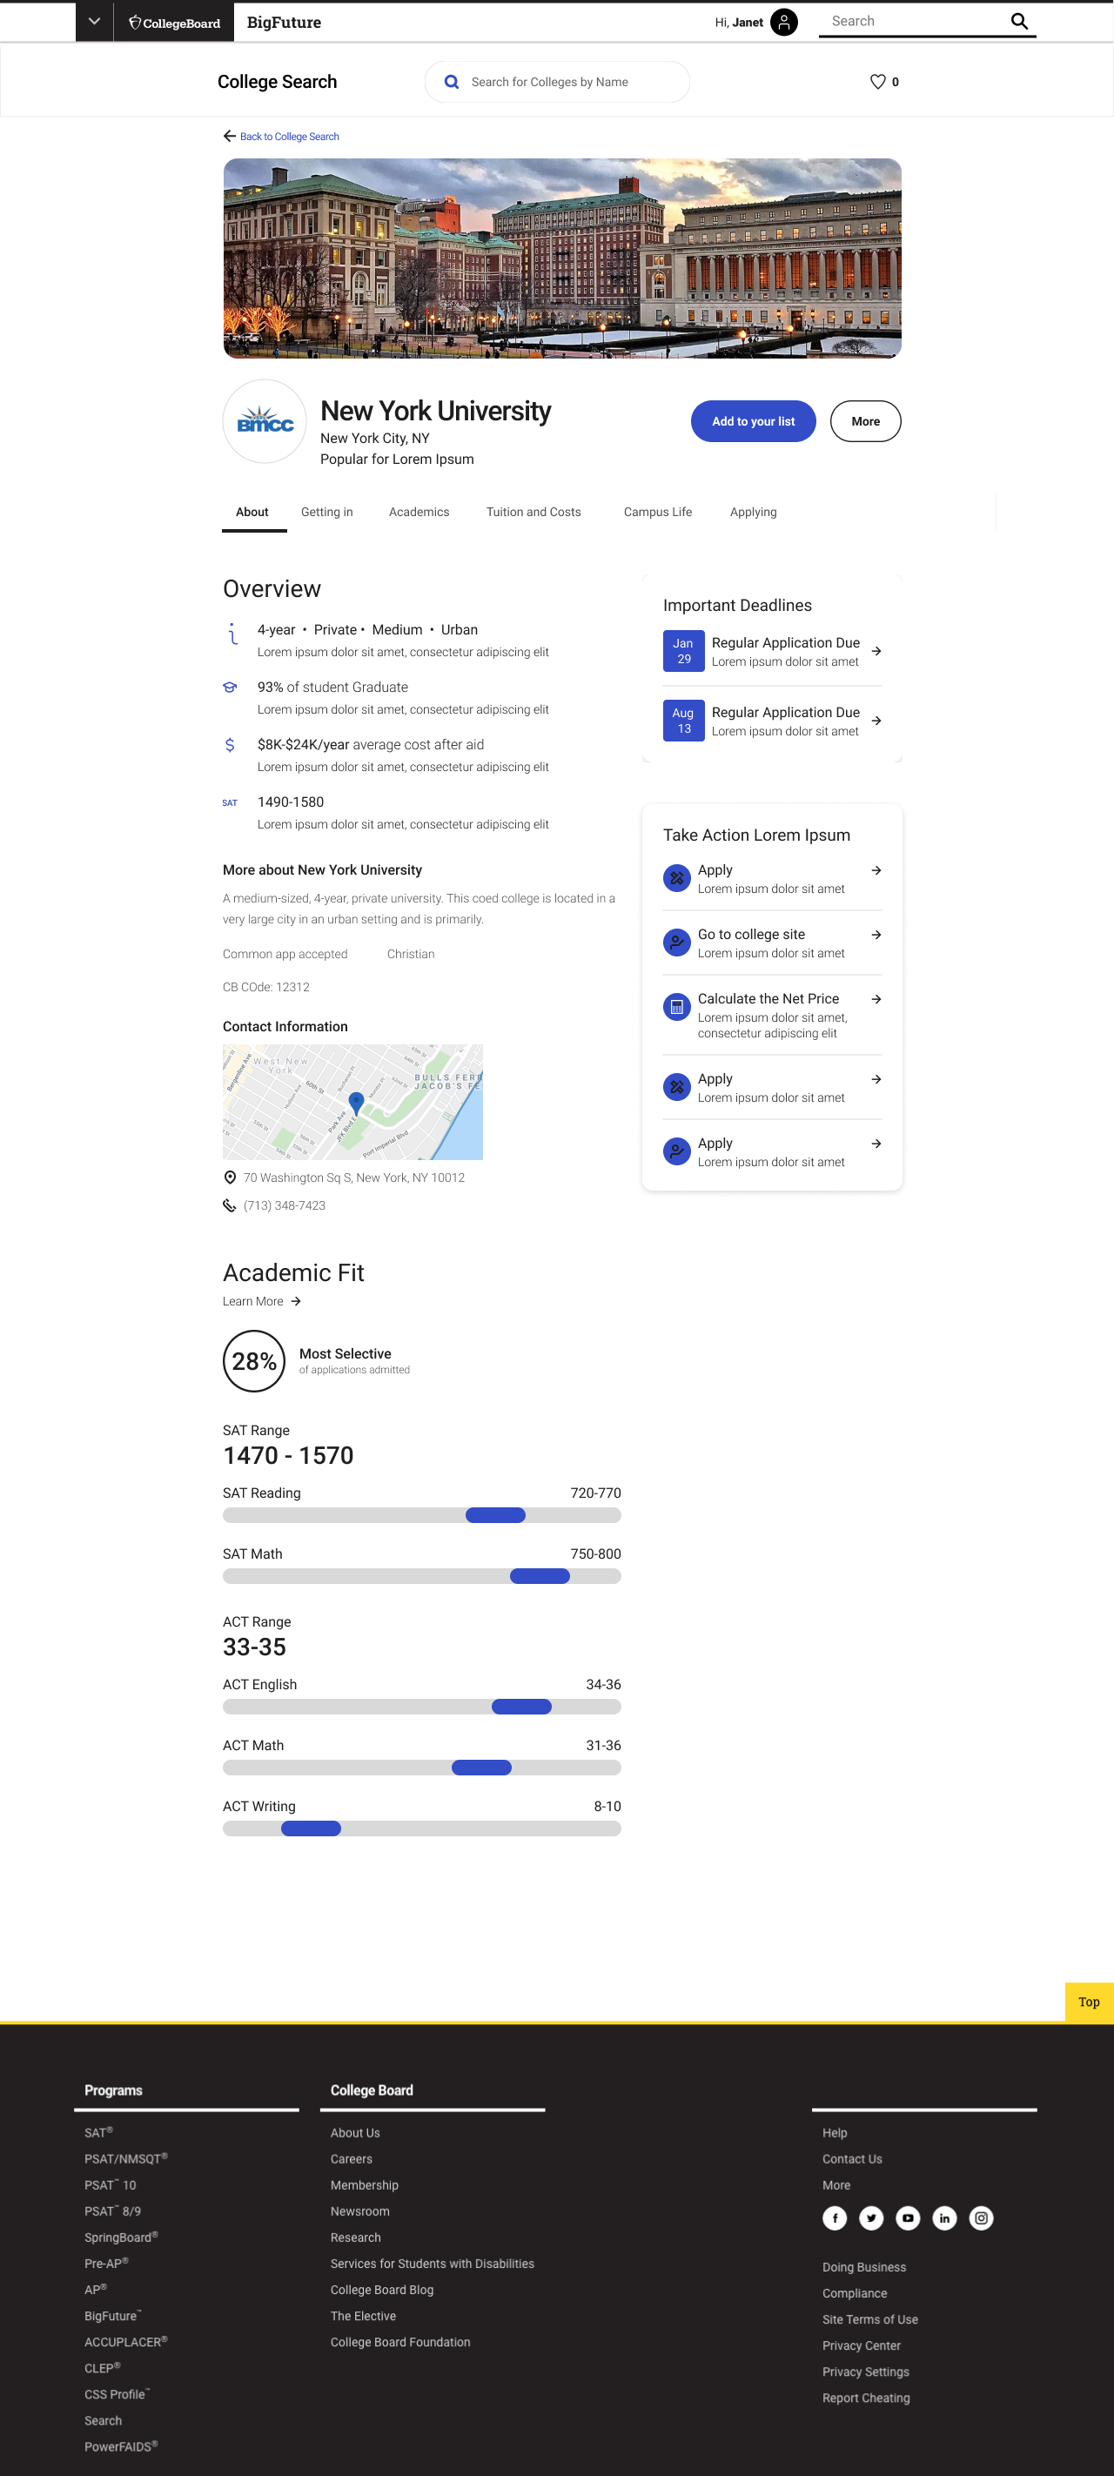Open the YouTube social icon

(908, 2218)
